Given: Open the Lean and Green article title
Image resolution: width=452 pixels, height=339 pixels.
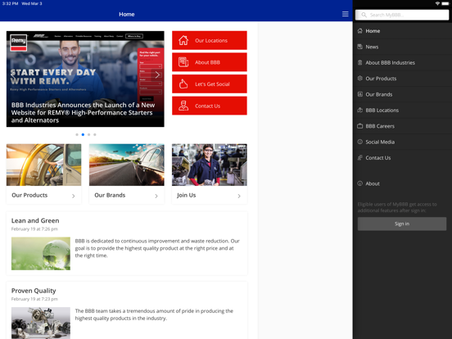Looking at the screenshot, I should [x=35, y=220].
